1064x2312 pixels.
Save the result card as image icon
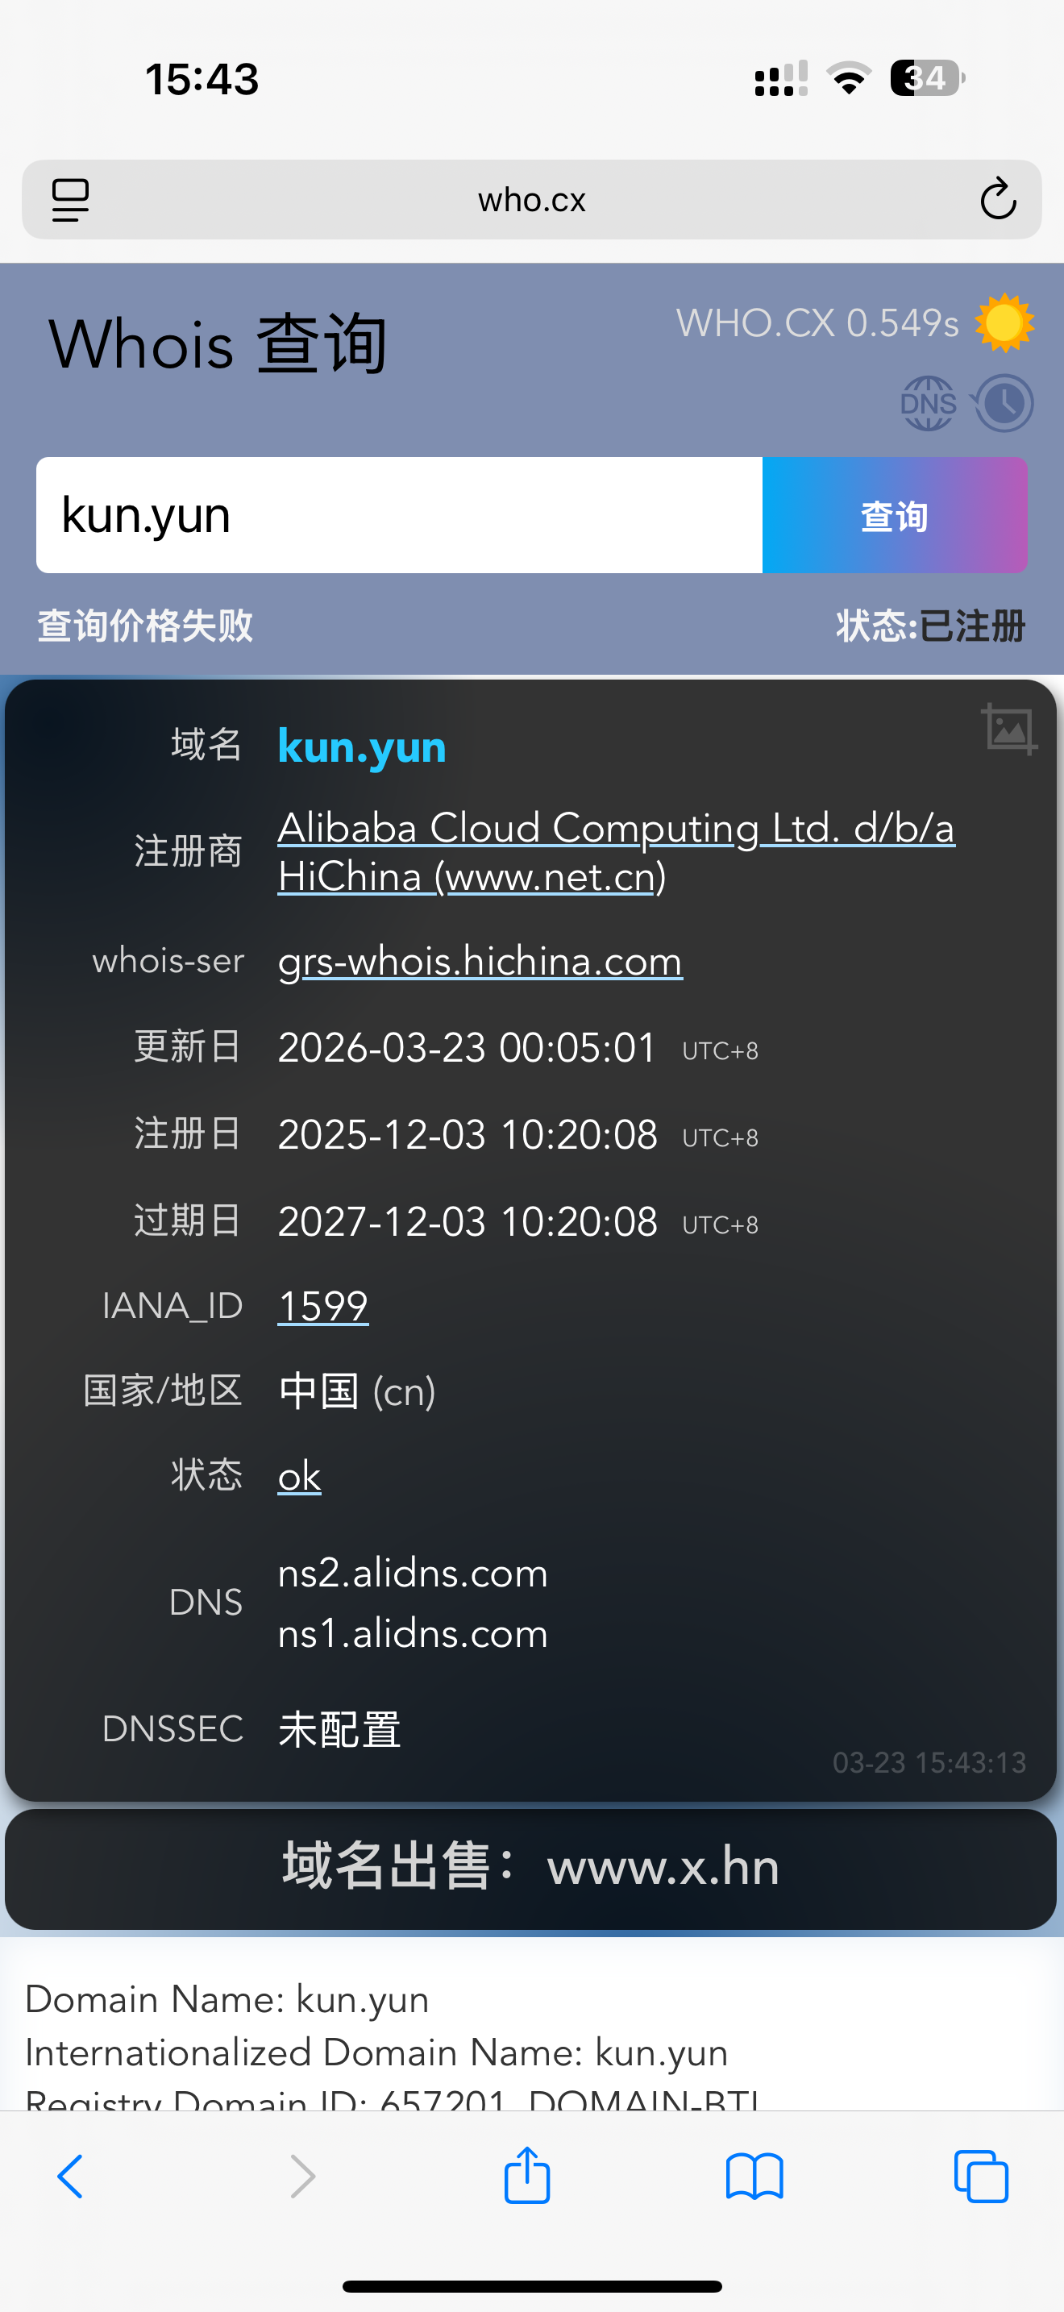coord(1009,729)
